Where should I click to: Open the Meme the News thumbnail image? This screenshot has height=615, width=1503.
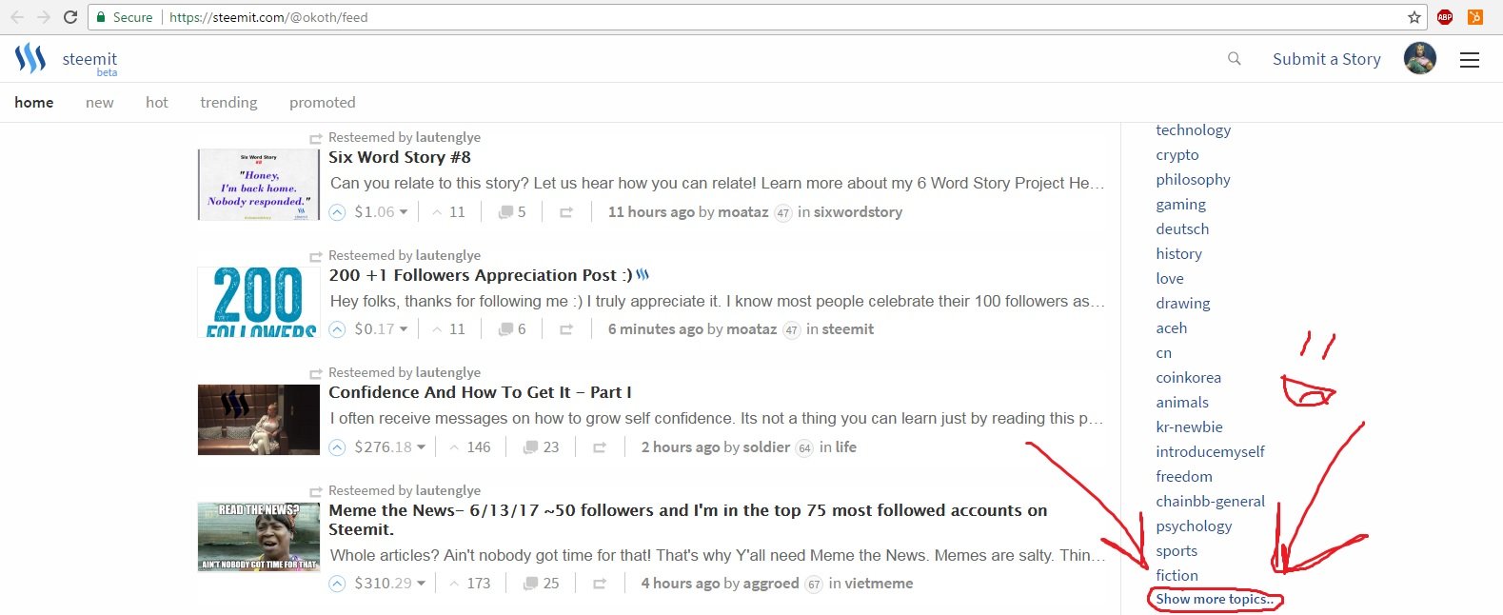coord(259,537)
